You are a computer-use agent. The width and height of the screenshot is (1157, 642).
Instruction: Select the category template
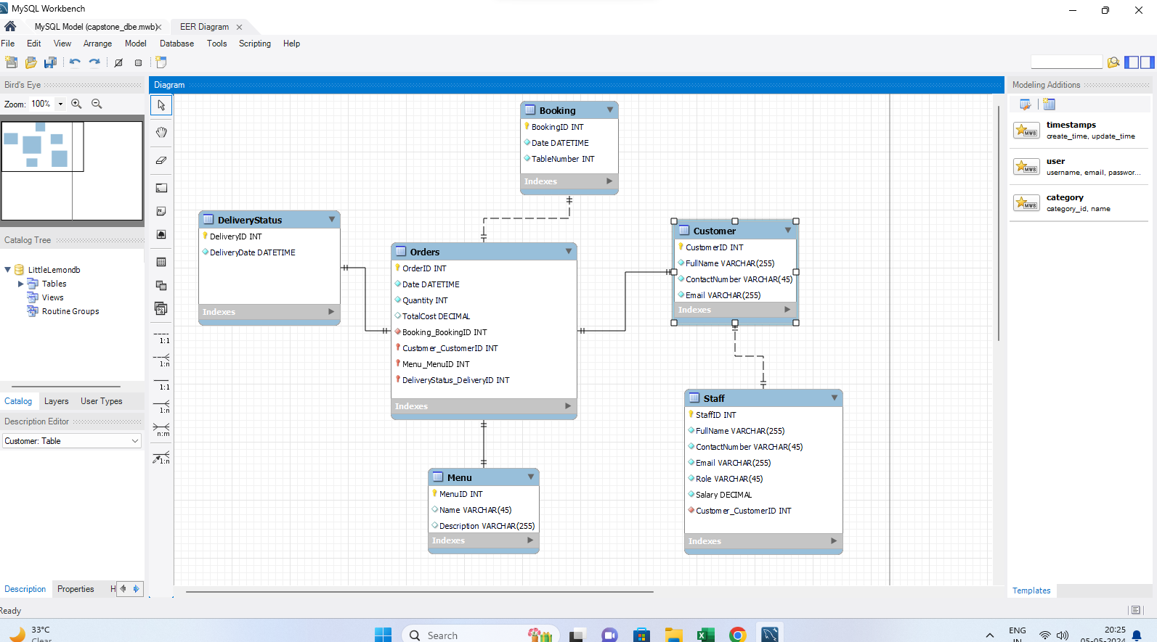coord(1079,202)
